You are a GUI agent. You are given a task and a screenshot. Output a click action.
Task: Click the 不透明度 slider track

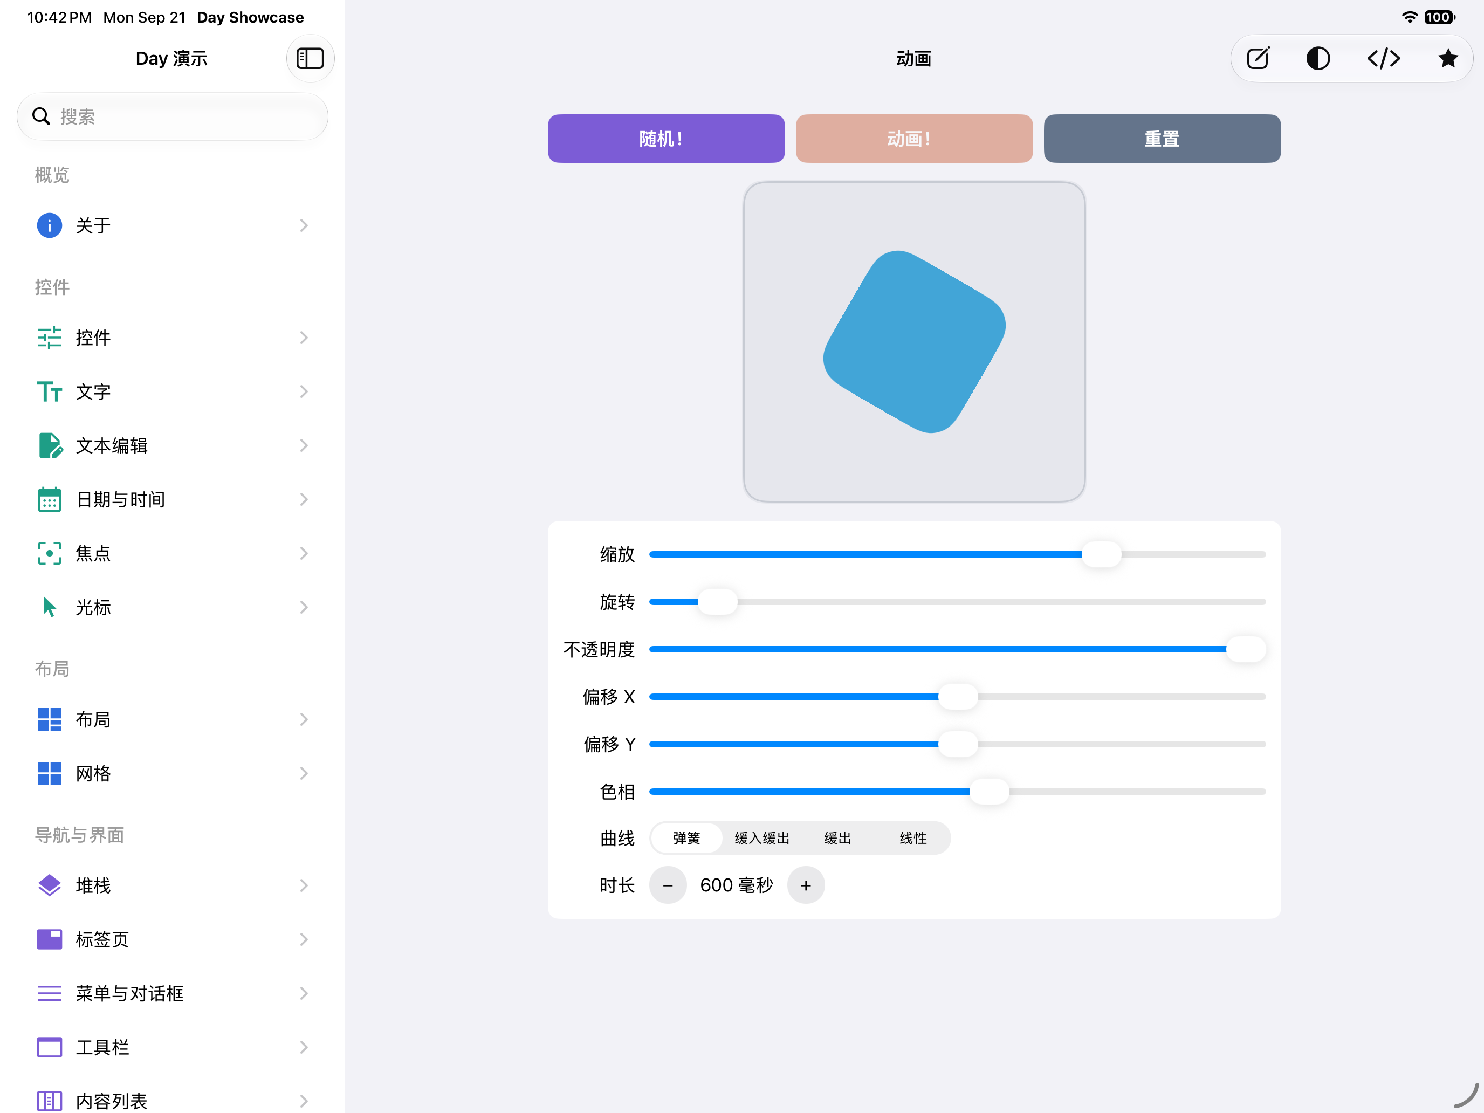click(957, 649)
